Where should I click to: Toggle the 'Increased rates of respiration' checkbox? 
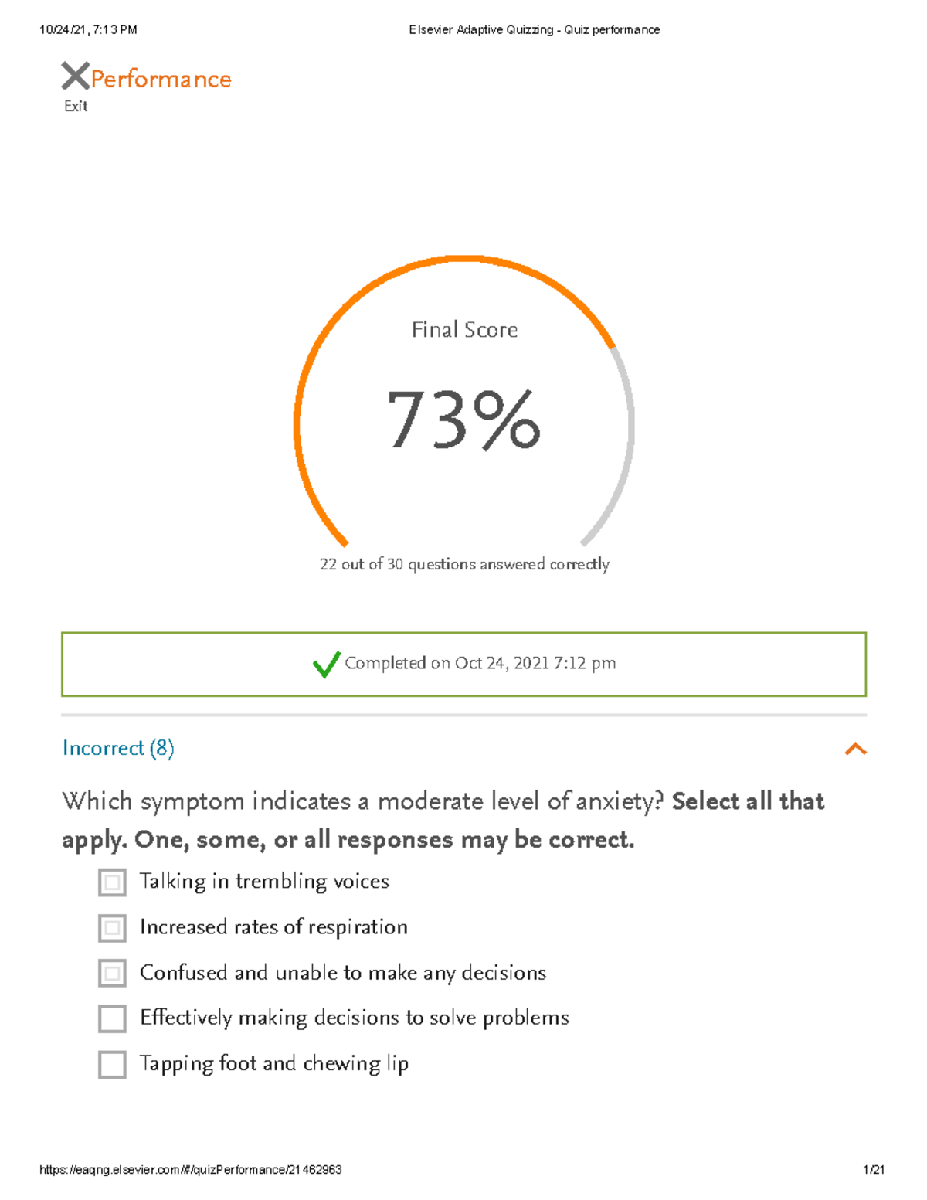click(112, 928)
